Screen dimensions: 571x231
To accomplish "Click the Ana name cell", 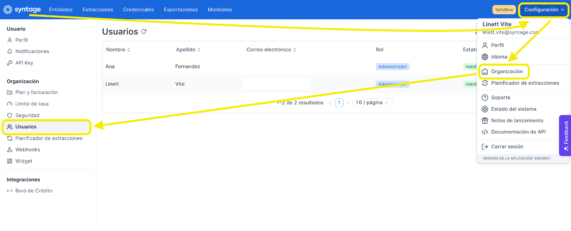I will coord(110,67).
